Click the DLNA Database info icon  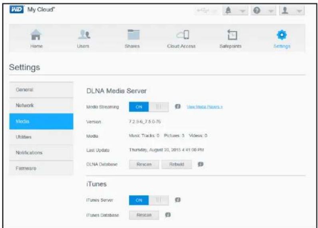click(x=201, y=164)
